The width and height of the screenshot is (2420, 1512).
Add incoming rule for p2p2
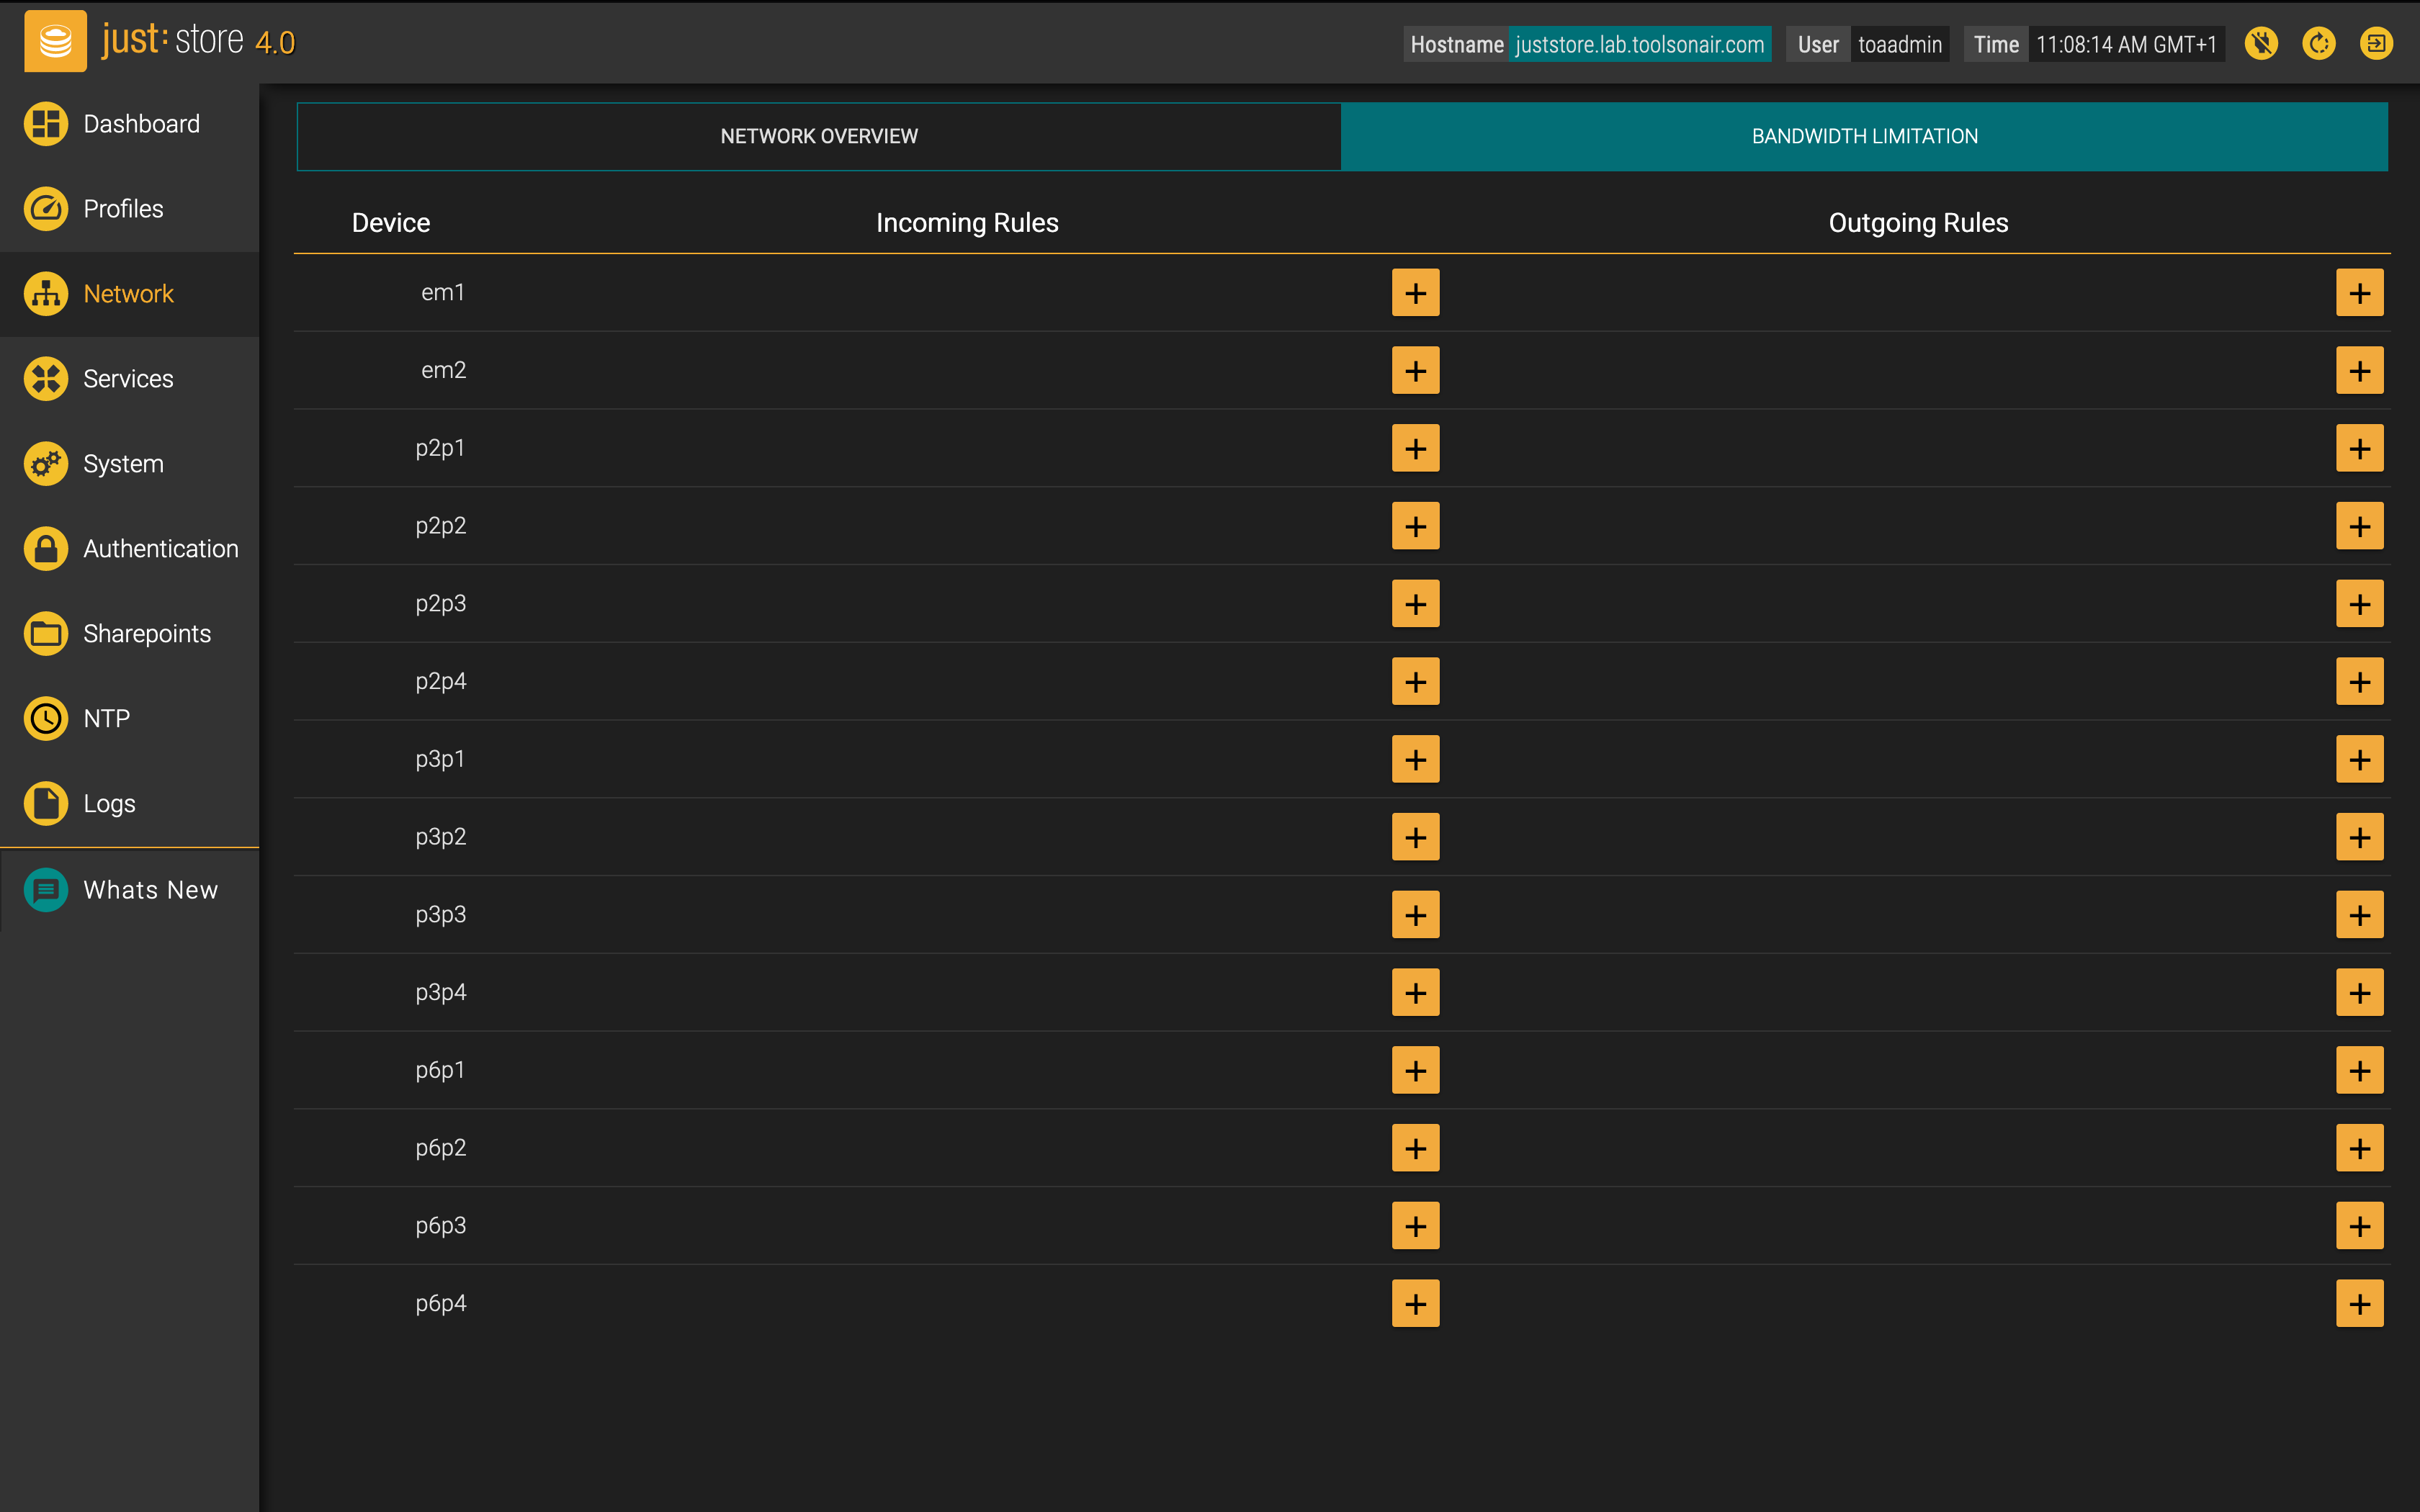(x=1415, y=526)
